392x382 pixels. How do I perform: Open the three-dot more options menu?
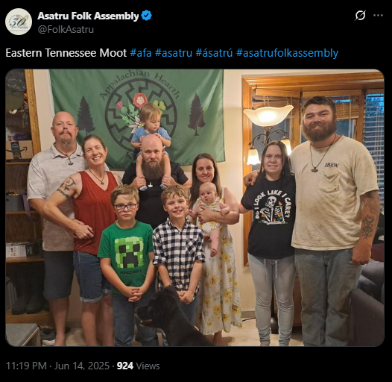[x=378, y=16]
